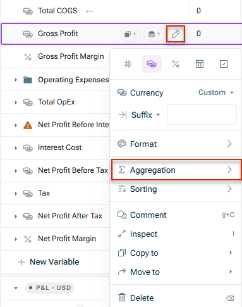Add a dimension to Gross Profit
This screenshot has height=307, width=242.
pos(130,34)
